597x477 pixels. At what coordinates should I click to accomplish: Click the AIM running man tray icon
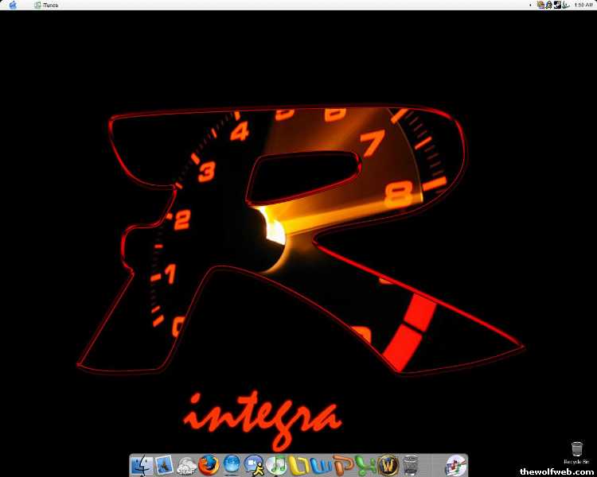[548, 5]
